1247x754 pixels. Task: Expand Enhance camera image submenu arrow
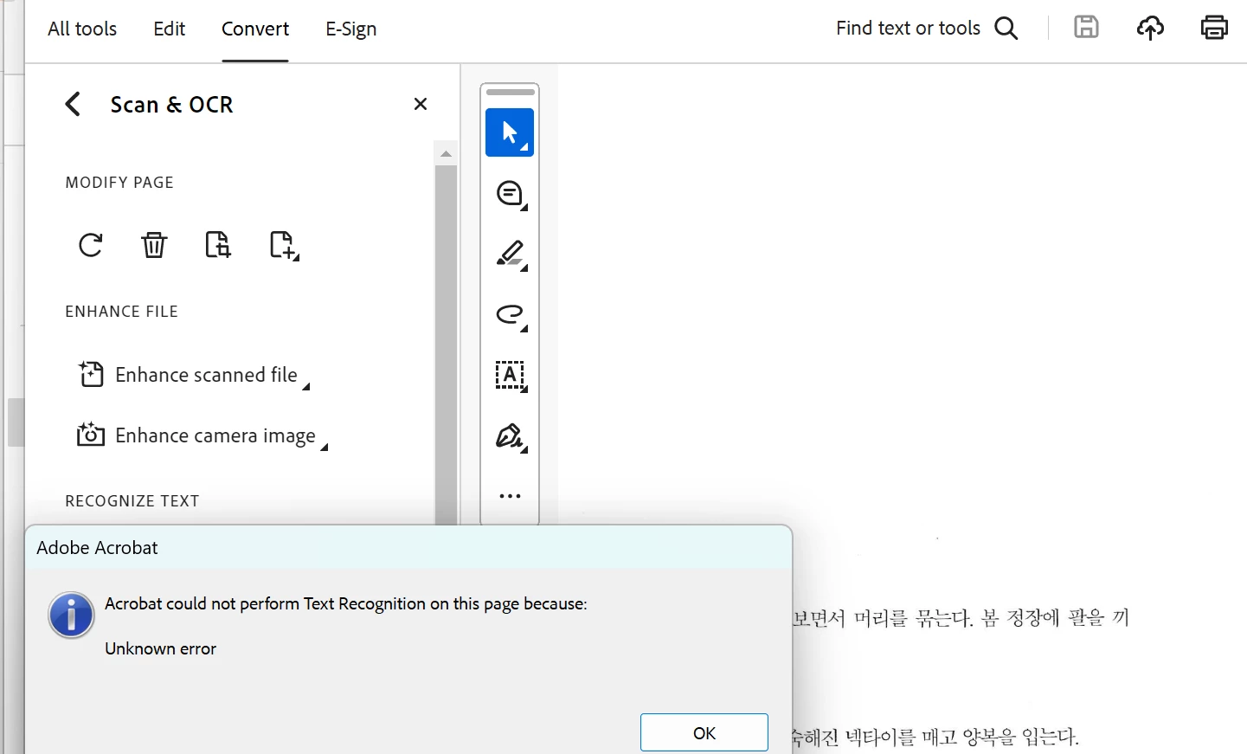pyautogui.click(x=325, y=447)
